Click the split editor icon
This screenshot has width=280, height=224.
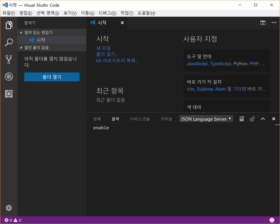coord(263,23)
